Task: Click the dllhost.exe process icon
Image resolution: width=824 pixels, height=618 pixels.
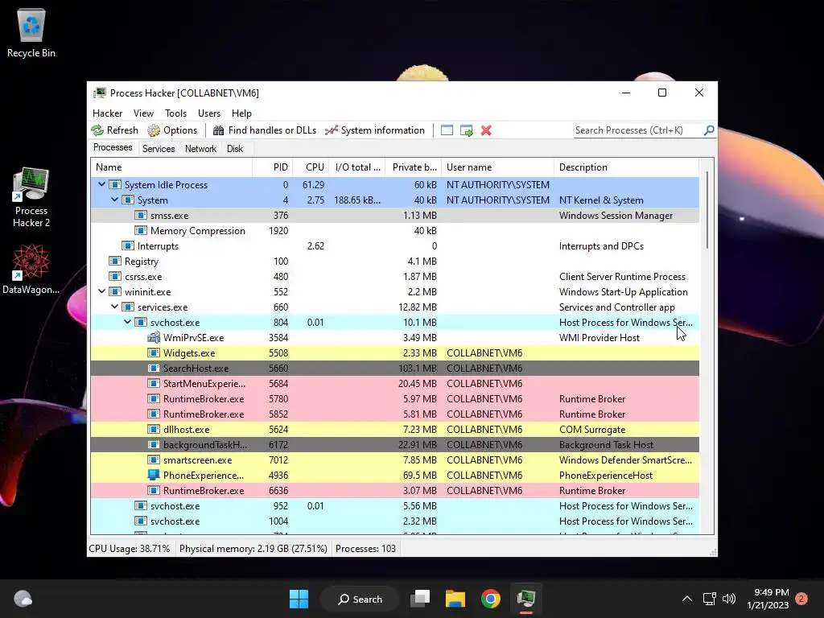Action: point(154,430)
